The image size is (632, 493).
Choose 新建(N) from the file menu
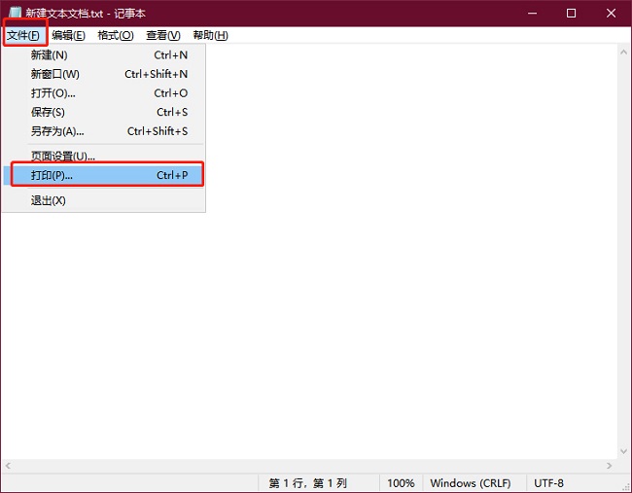(104, 54)
